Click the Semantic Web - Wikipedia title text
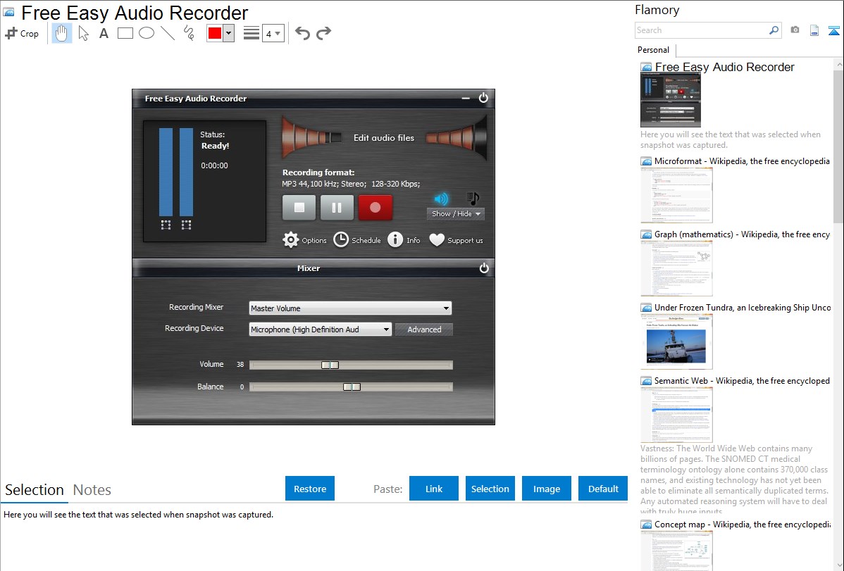Screen dimensions: 844x571 click(742, 381)
